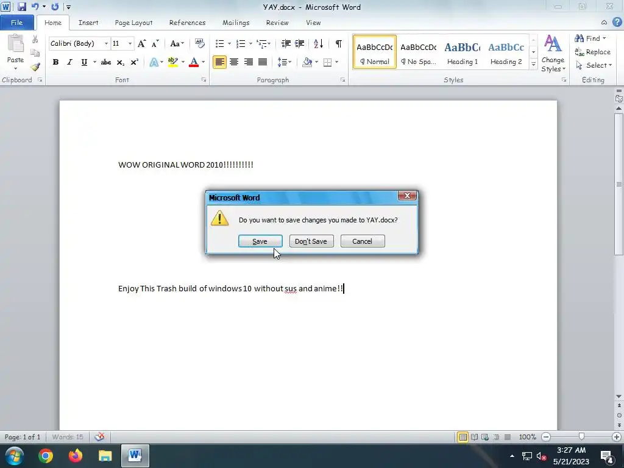Image resolution: width=624 pixels, height=468 pixels.
Task: Click the Shading paint bucket icon
Action: pyautogui.click(x=307, y=62)
